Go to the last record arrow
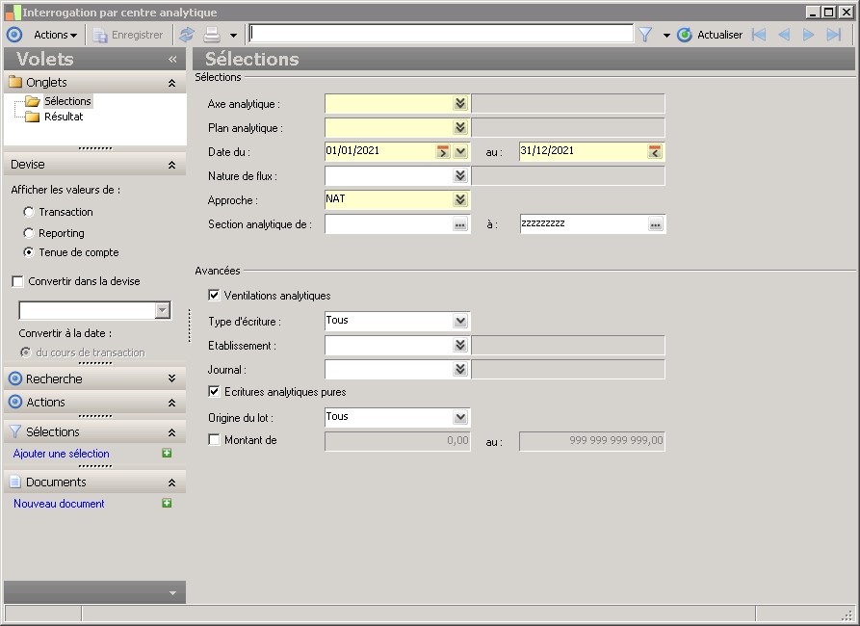Viewport: 860px width, 626px height. [834, 35]
